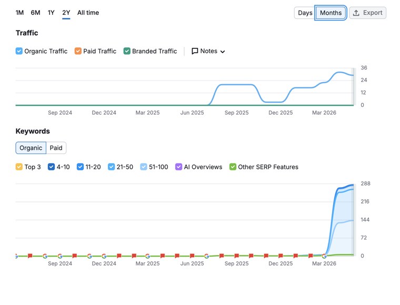The width and height of the screenshot is (400, 305).
Task: Click Mar 2025 label under Keywords chart
Action: click(x=147, y=263)
